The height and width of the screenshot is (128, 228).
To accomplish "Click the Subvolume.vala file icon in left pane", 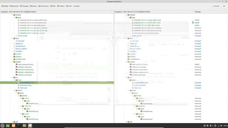I will coord(19,85).
